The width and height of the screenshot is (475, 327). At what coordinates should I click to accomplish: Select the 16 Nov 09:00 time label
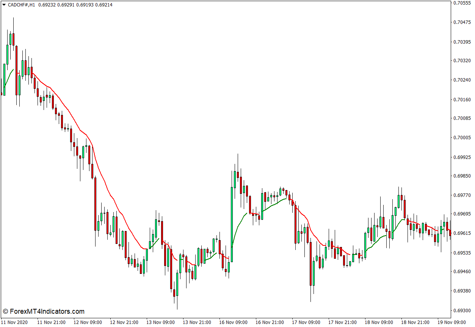(x=233, y=322)
